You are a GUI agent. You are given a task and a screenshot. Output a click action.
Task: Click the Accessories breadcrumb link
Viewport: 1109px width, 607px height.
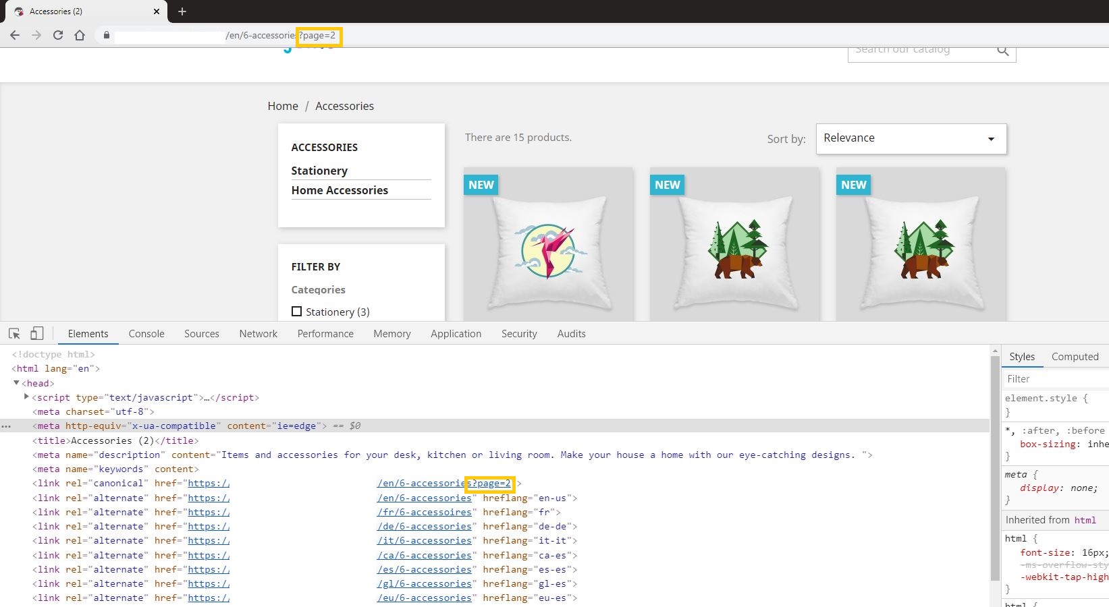point(344,106)
